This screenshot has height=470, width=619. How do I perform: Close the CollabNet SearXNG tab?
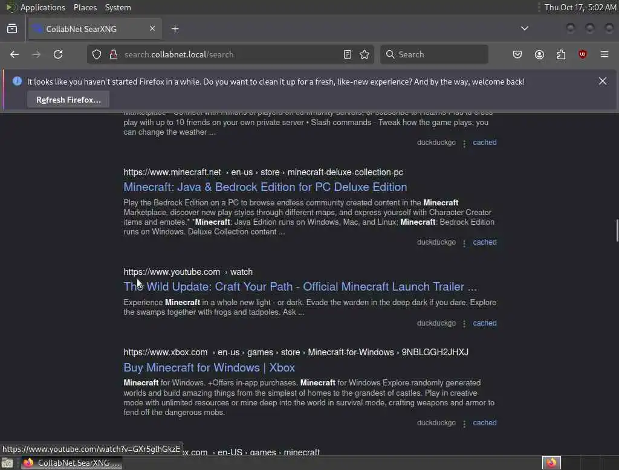[x=152, y=28]
